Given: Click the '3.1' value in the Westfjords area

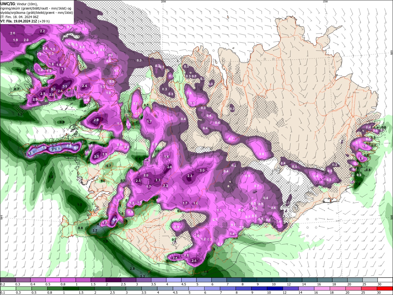Looking at the screenshot, I should point(64,87).
